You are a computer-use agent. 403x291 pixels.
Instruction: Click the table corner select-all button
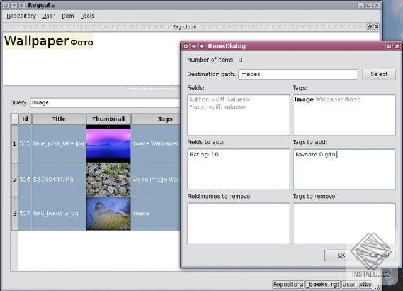point(14,119)
